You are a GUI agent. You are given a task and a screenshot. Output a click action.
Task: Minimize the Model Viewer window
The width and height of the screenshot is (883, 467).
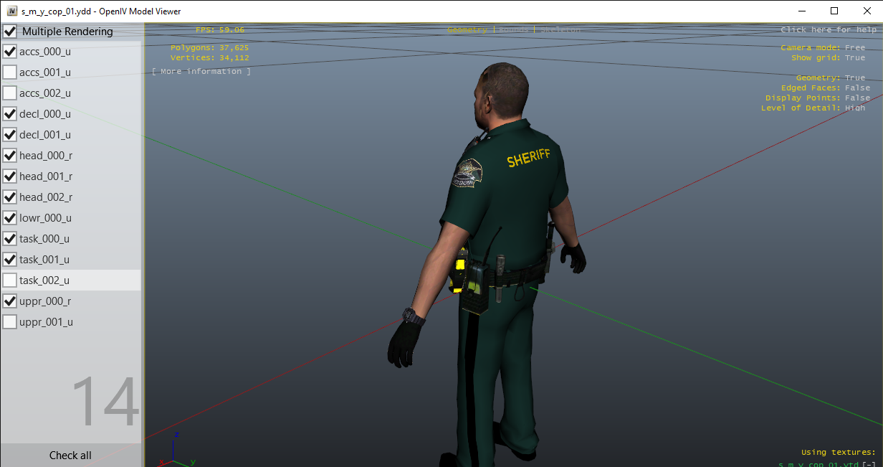tap(801, 11)
